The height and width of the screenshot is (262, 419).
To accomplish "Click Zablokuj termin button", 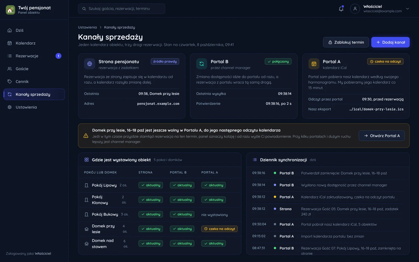I will [346, 42].
